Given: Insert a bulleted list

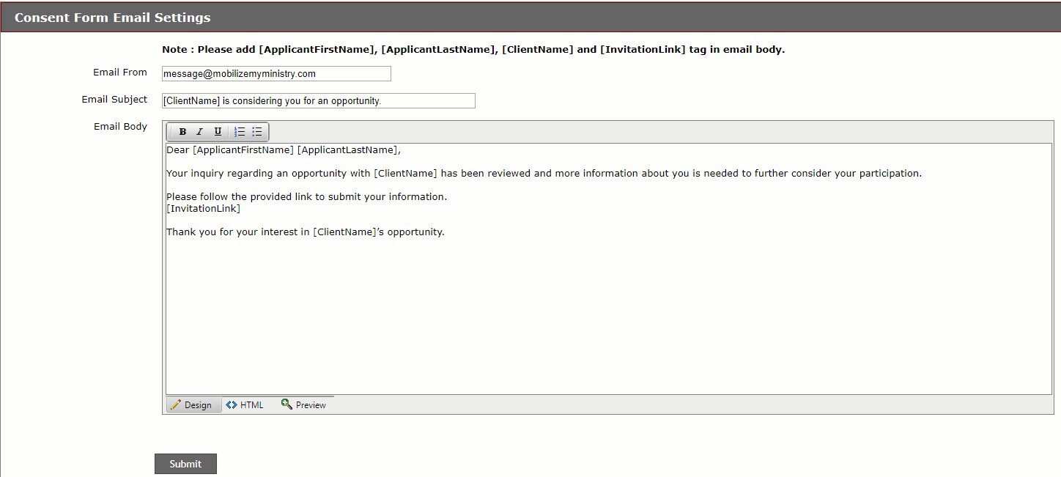Looking at the screenshot, I should (257, 132).
